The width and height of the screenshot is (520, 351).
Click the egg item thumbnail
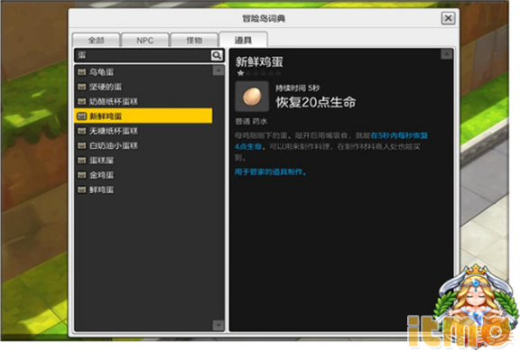(x=252, y=97)
